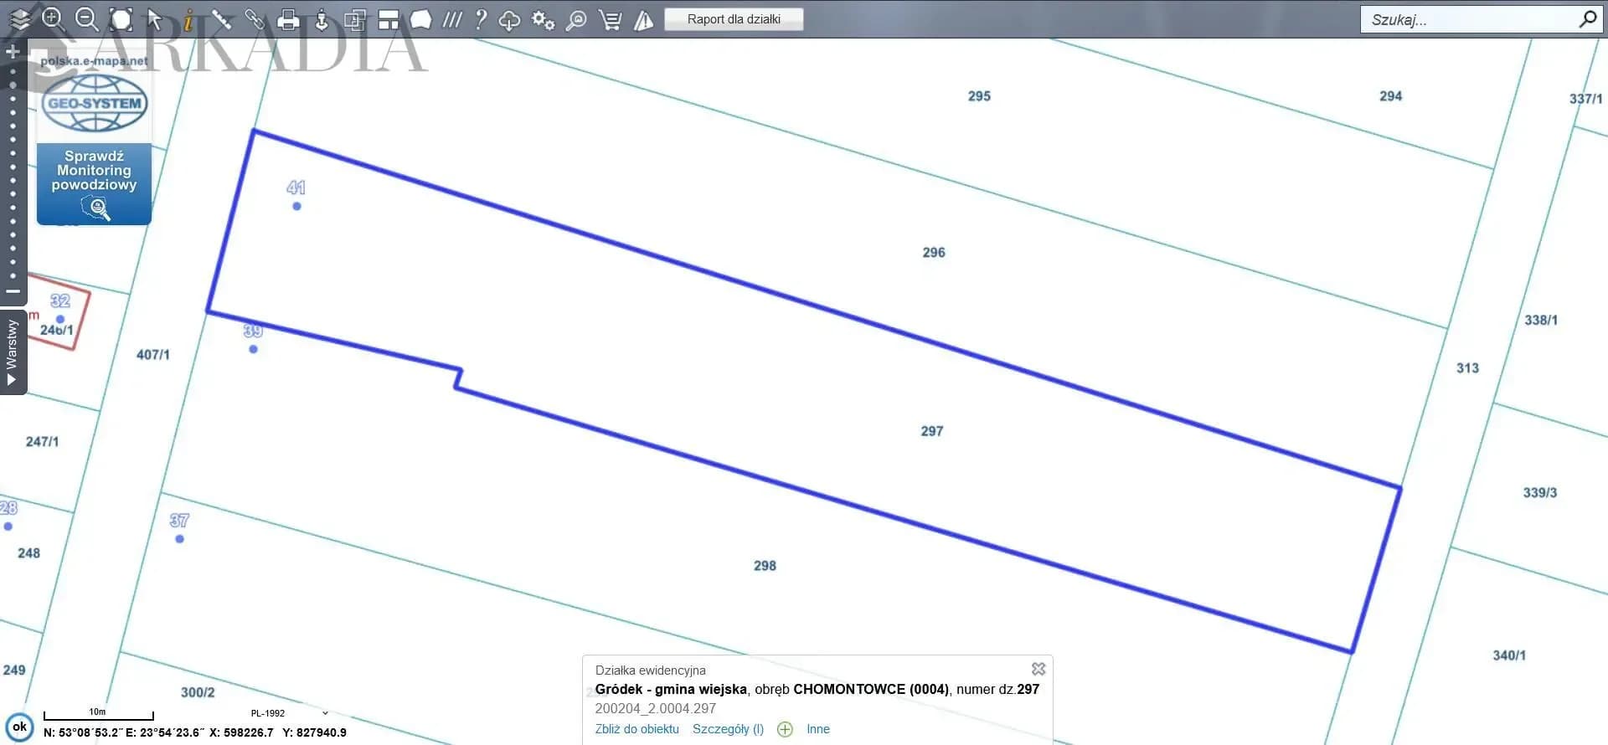Click the advanced search magnifier icon
1608x745 pixels.
pyautogui.click(x=576, y=20)
